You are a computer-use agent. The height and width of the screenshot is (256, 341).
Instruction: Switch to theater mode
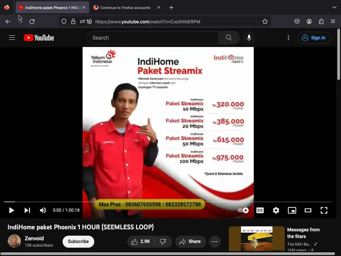pos(308,210)
